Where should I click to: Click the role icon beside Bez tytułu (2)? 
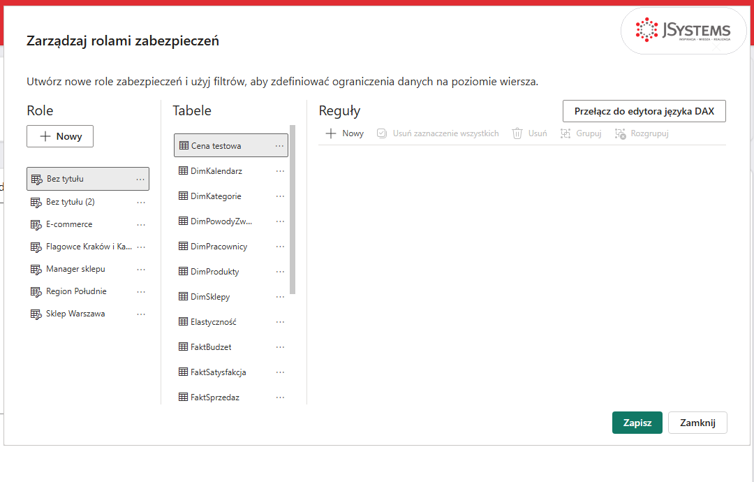[x=36, y=203]
